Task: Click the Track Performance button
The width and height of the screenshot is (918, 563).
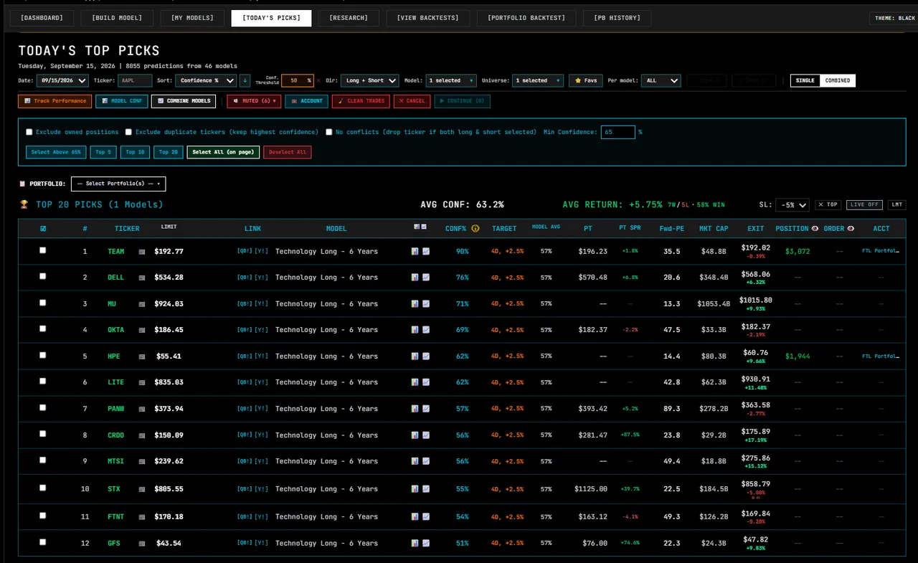Action: 55,101
